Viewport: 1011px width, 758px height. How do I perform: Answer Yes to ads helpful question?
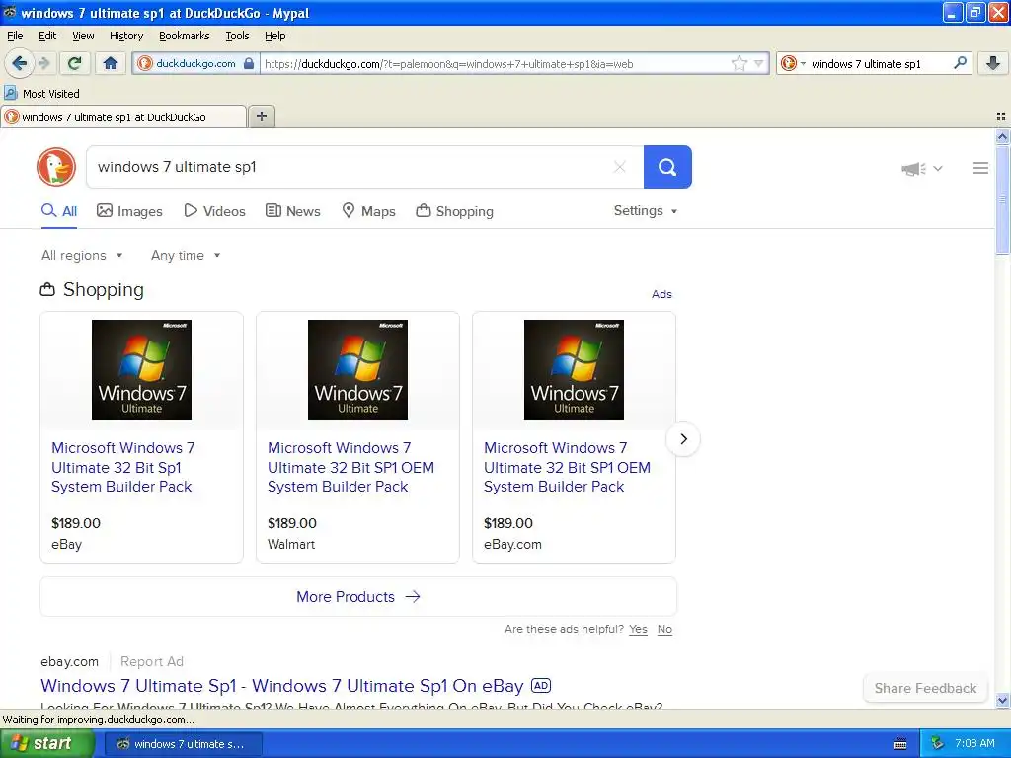pos(638,629)
